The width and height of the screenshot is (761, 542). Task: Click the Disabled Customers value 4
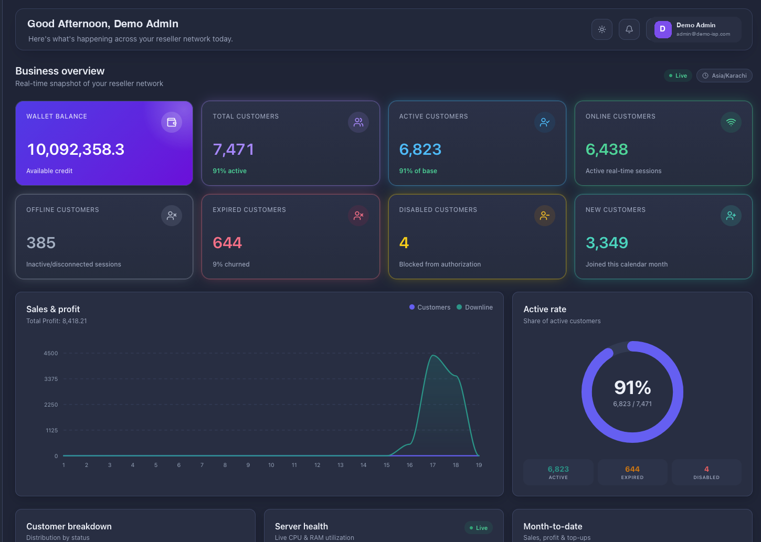tap(404, 243)
